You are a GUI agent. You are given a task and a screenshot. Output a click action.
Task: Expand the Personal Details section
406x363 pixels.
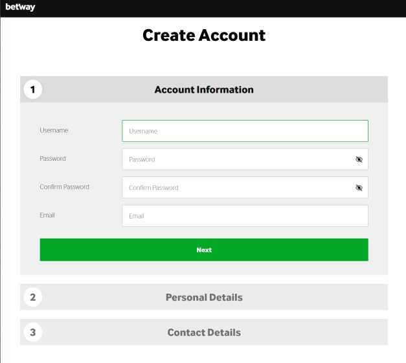pyautogui.click(x=204, y=297)
